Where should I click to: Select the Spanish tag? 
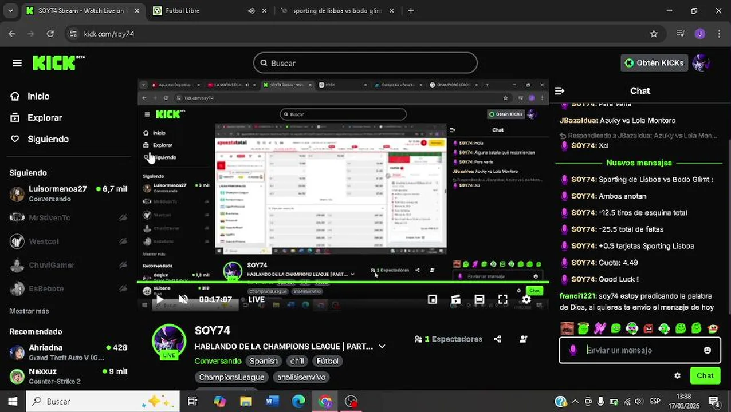[264, 361]
